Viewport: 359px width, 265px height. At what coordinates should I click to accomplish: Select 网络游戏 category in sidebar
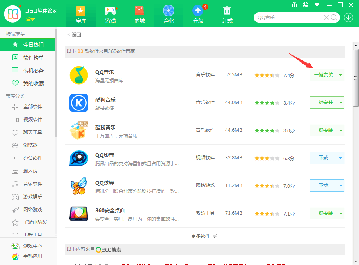tap(27, 209)
